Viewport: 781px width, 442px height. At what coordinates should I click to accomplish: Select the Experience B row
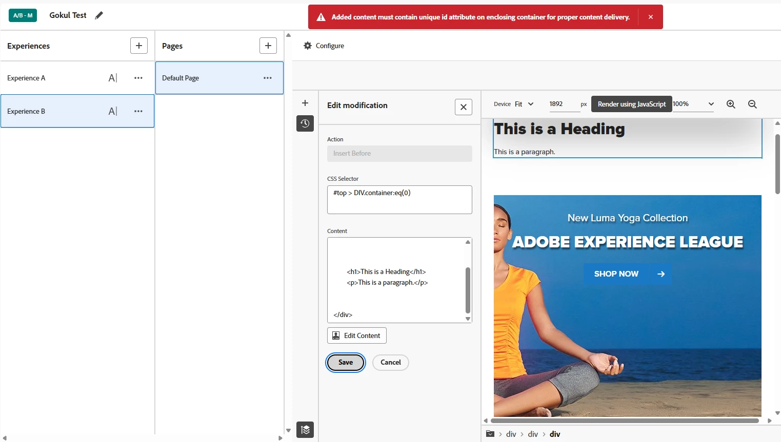pos(77,111)
